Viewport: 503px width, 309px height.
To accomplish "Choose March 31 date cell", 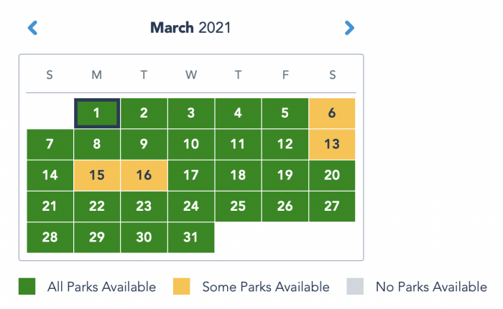I will coord(190,237).
